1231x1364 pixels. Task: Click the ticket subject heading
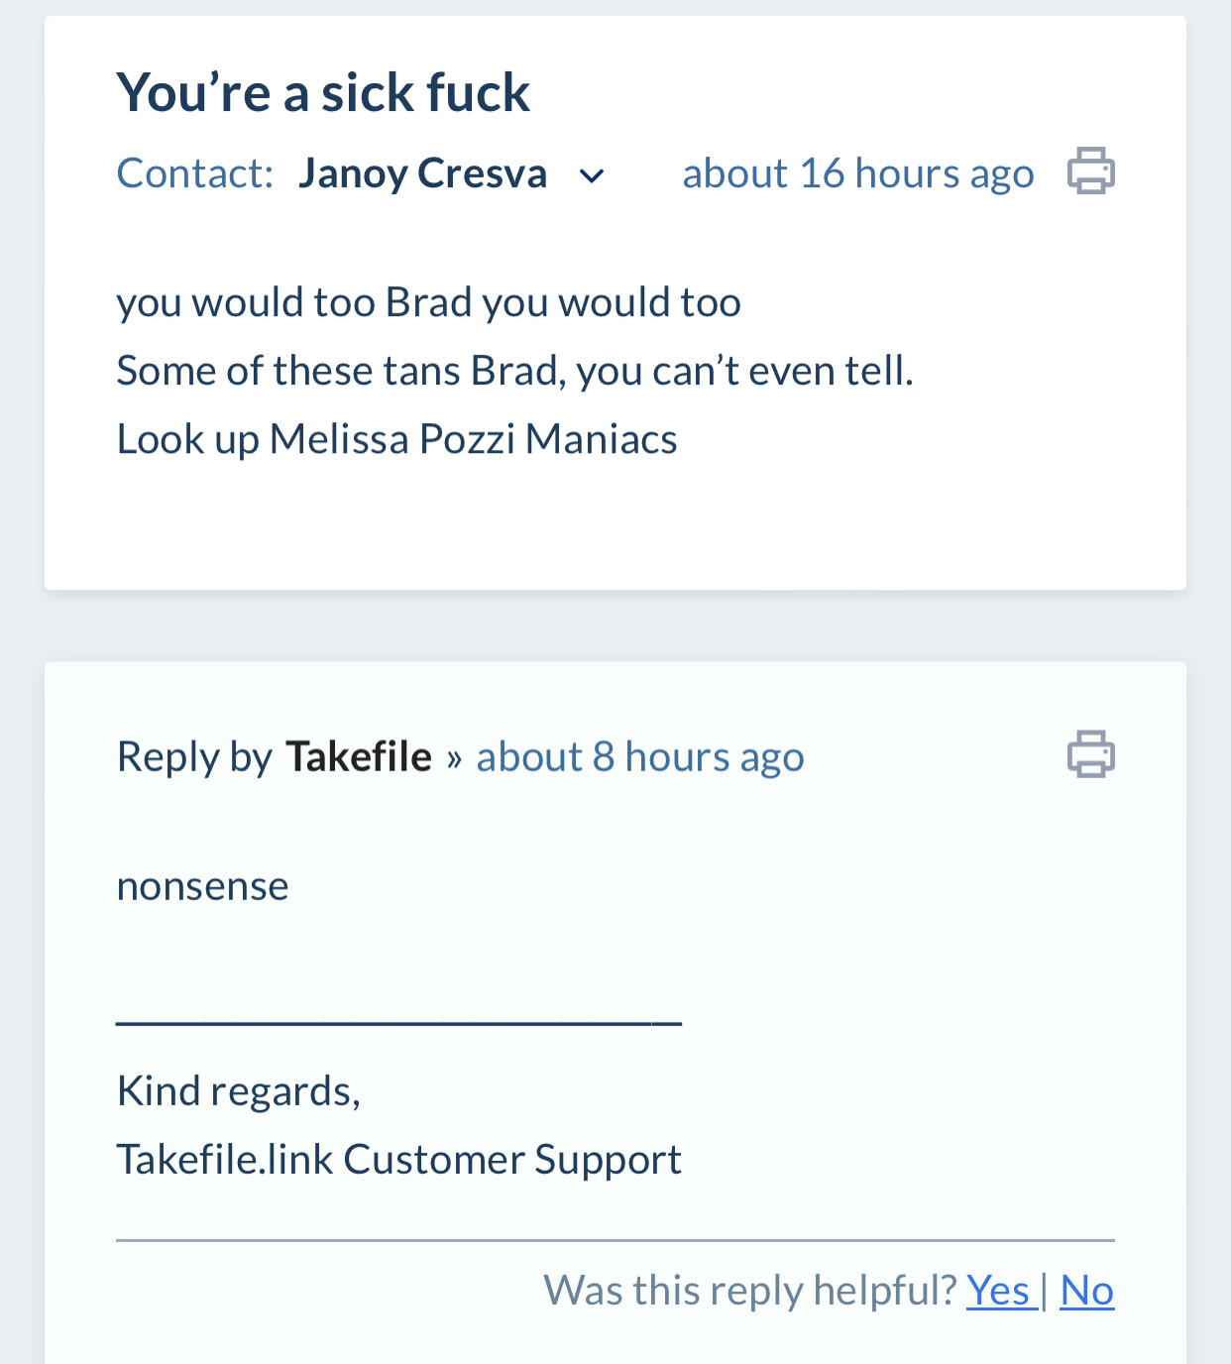pos(323,93)
